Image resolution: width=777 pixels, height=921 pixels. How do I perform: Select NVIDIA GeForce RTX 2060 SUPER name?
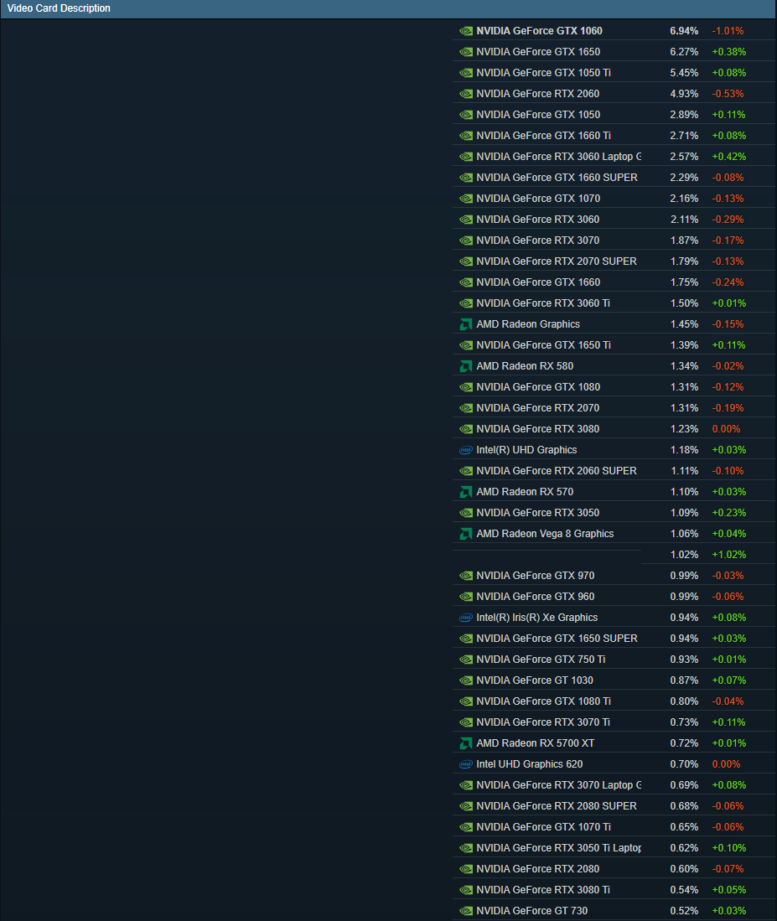(x=557, y=471)
